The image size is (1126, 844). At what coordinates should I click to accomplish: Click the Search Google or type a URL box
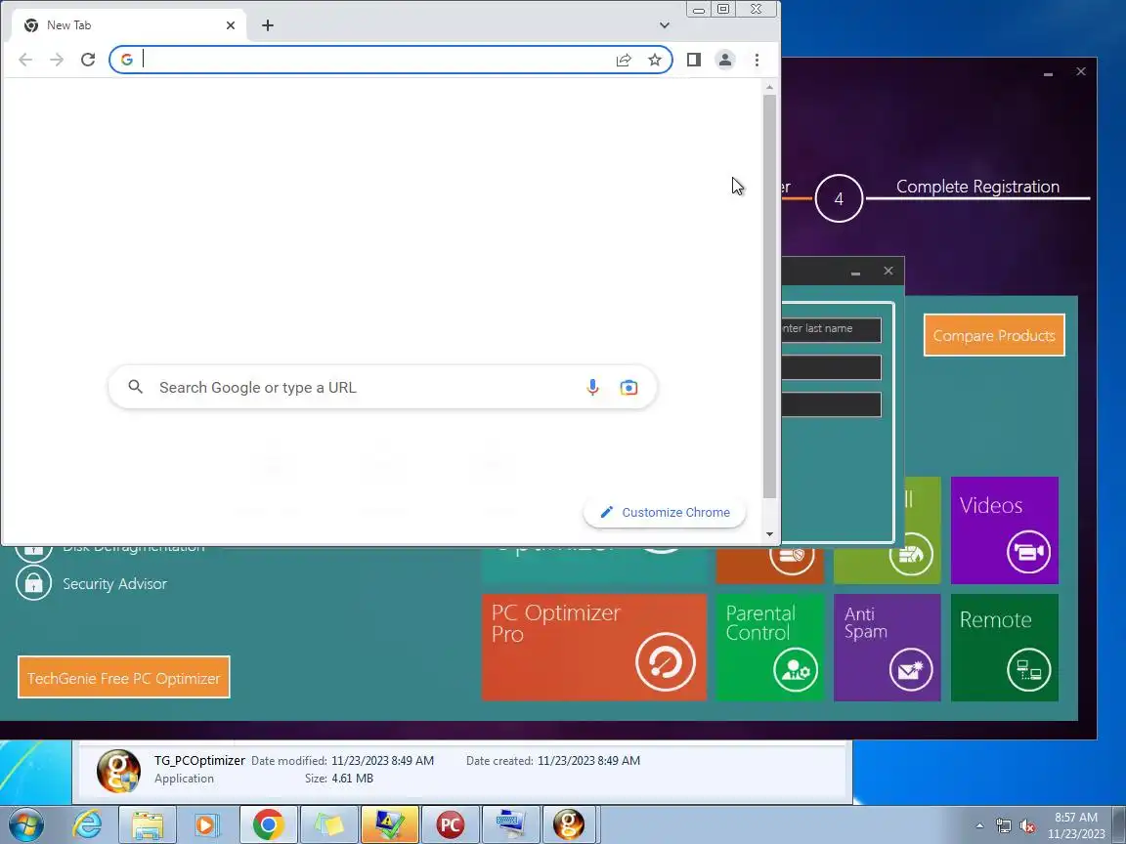tap(382, 388)
